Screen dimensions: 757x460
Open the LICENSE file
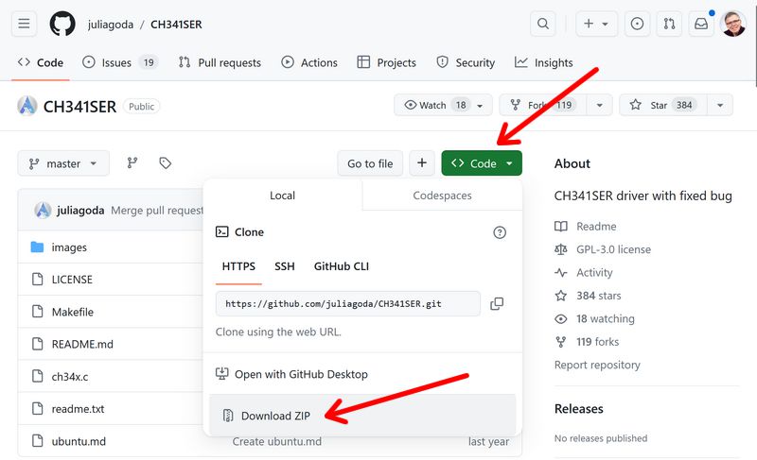[72, 280]
